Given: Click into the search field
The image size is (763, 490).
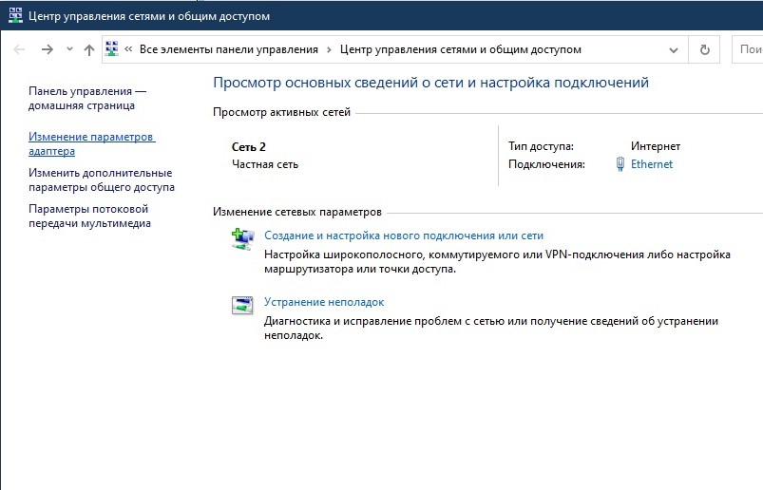Looking at the screenshot, I should point(748,49).
